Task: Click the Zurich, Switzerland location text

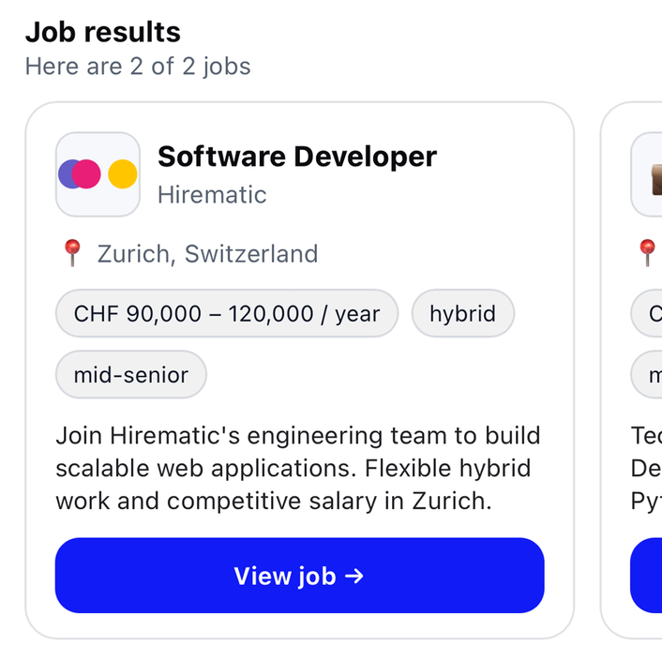Action: click(x=207, y=254)
